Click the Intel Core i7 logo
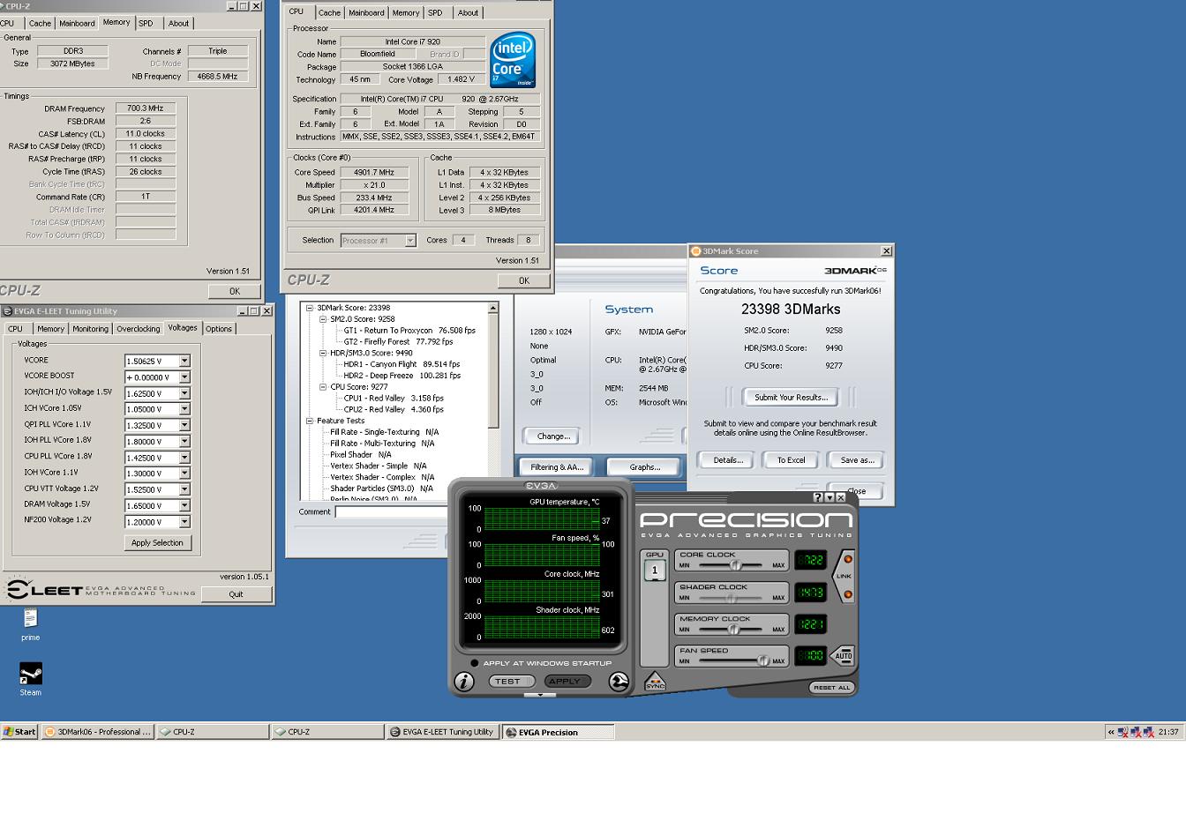 (512, 60)
